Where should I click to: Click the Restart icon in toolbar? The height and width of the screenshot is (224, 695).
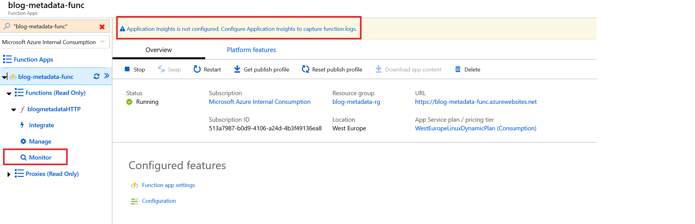pos(197,69)
